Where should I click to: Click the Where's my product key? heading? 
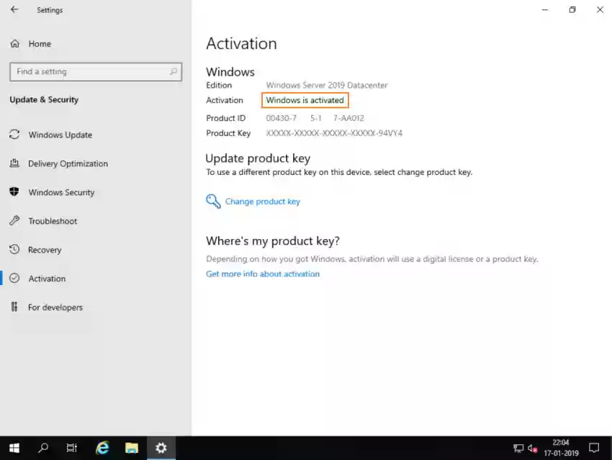(273, 240)
